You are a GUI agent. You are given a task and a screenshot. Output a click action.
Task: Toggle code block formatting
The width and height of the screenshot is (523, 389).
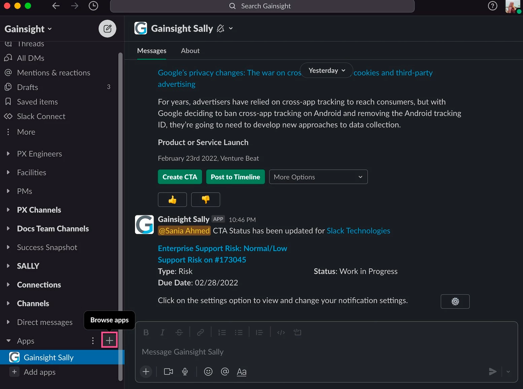298,332
